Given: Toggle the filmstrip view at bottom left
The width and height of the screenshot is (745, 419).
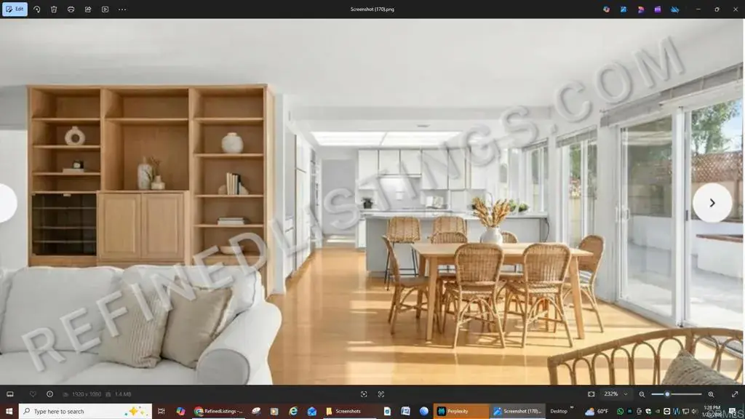Looking at the screenshot, I should (11, 394).
